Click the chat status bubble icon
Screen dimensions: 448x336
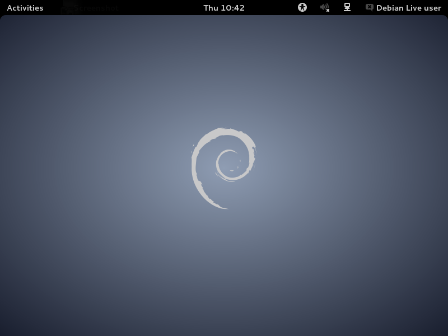[x=370, y=7]
